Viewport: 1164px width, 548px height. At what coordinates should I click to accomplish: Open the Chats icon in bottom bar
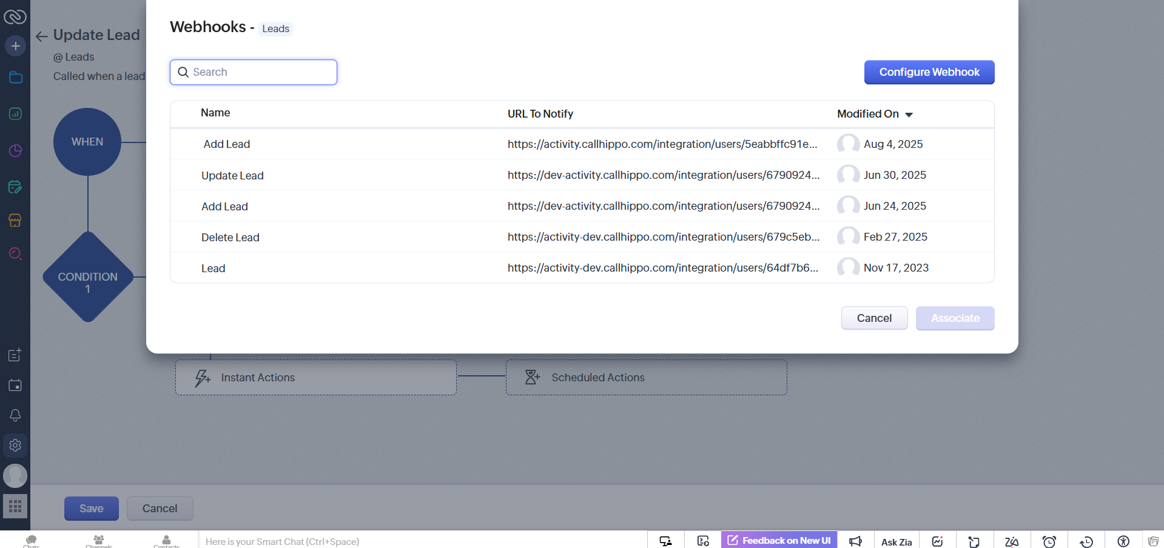pos(32,541)
